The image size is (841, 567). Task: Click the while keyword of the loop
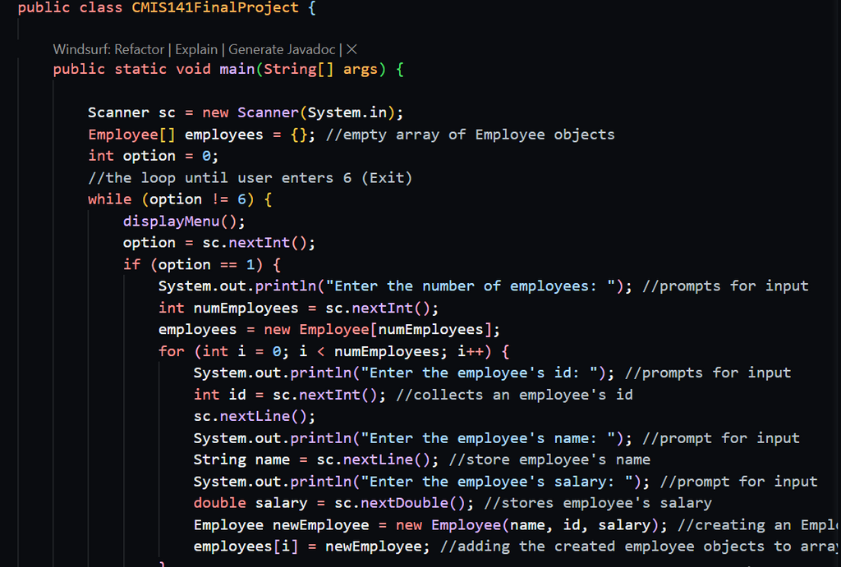(109, 199)
